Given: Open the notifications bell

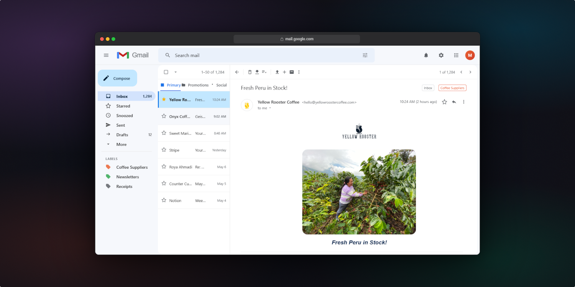Looking at the screenshot, I should click(x=426, y=55).
